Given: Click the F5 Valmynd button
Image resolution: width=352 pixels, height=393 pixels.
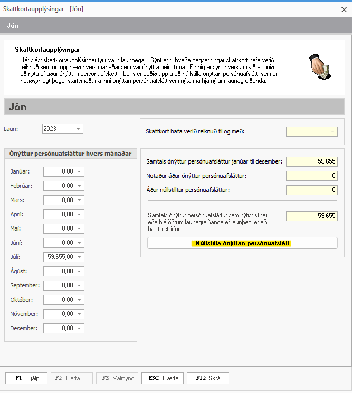Looking at the screenshot, I should [x=117, y=378].
